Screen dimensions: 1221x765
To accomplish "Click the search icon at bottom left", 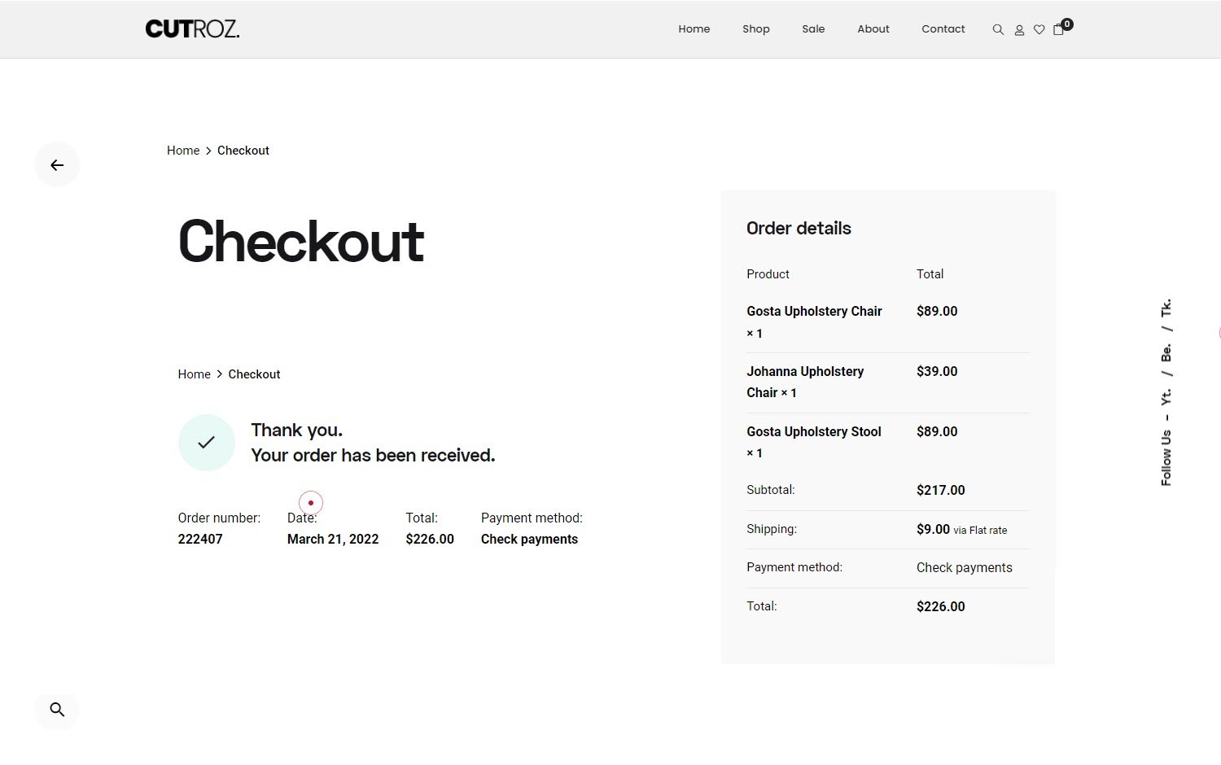I will coord(57,710).
